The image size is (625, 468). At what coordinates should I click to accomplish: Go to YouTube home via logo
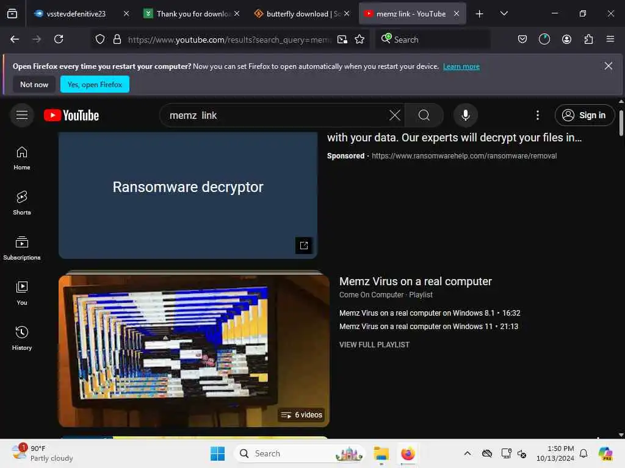click(x=71, y=115)
